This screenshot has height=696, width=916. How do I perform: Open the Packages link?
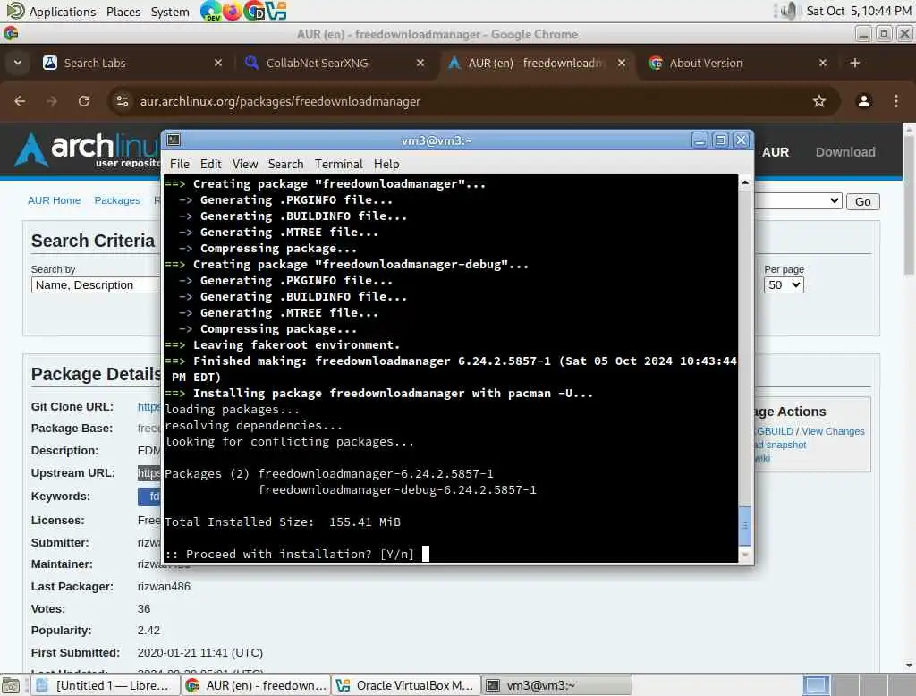click(117, 200)
